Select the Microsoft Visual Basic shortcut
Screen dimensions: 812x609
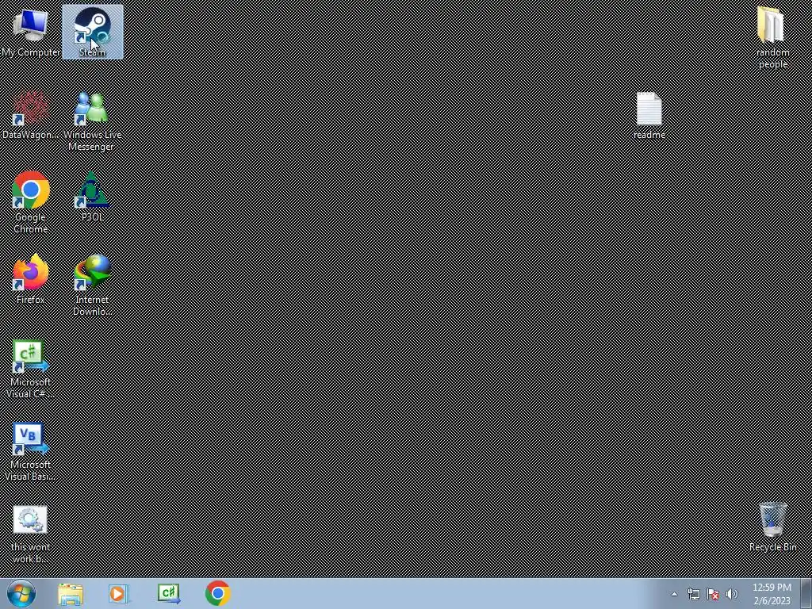click(x=31, y=451)
